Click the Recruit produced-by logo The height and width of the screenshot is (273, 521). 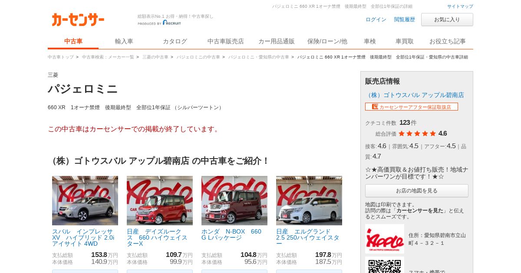click(159, 23)
